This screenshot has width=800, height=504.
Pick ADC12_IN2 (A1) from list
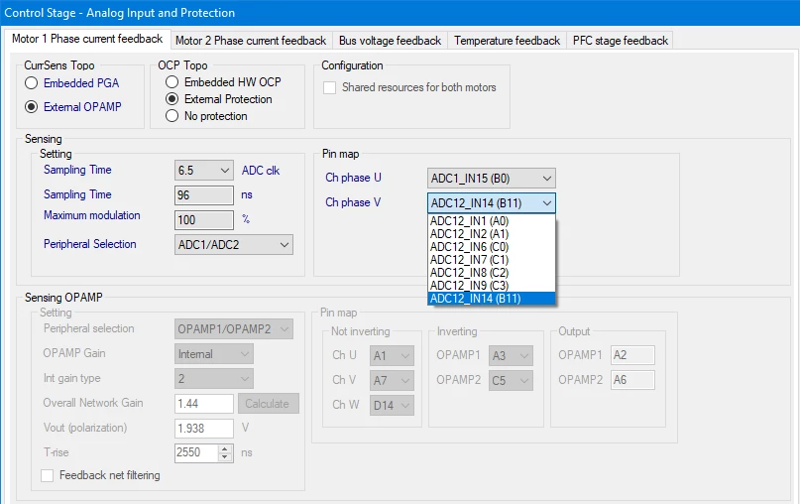(x=492, y=234)
